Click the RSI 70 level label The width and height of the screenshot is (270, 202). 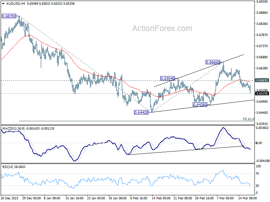tap(257, 174)
